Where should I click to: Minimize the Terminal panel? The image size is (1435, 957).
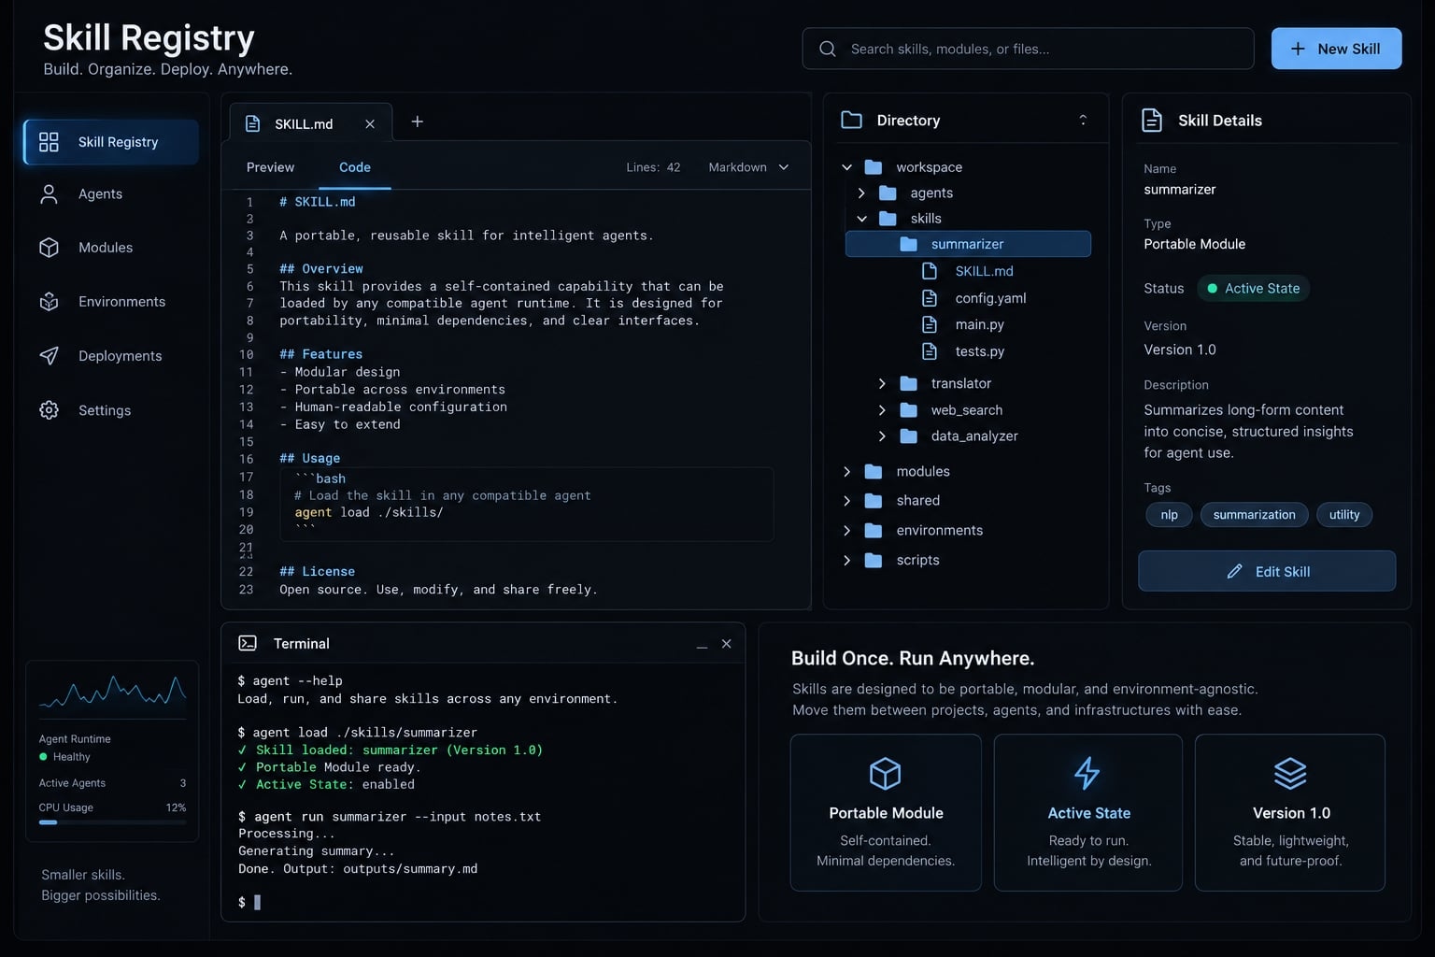[702, 645]
